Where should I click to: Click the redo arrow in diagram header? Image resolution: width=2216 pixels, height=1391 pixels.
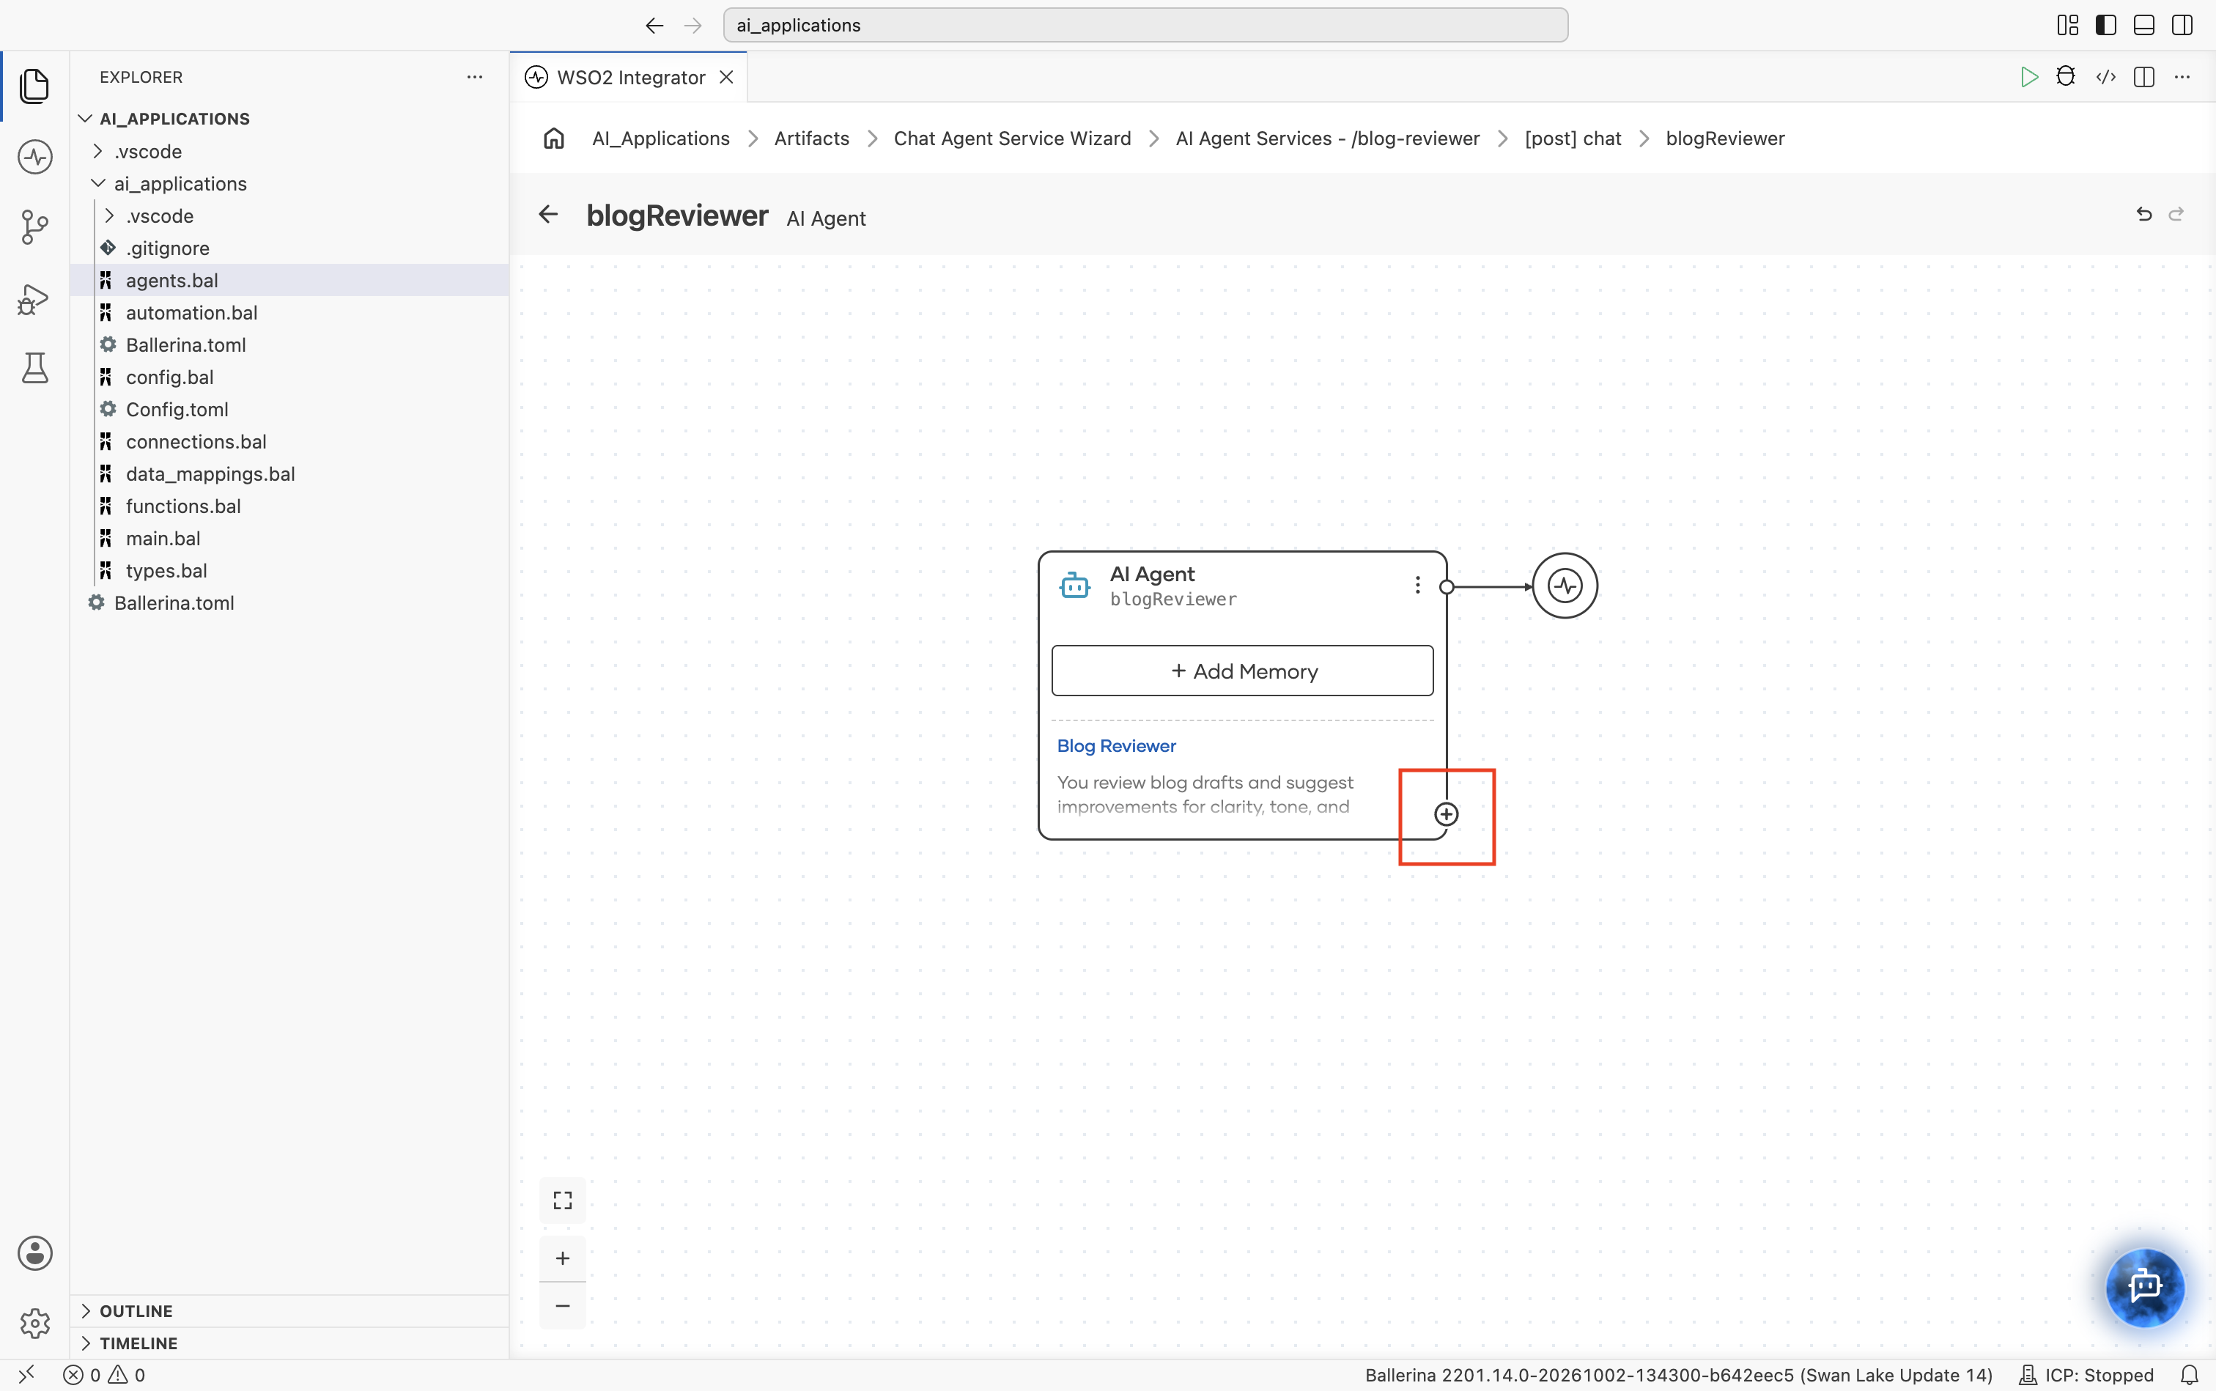coord(2176,214)
